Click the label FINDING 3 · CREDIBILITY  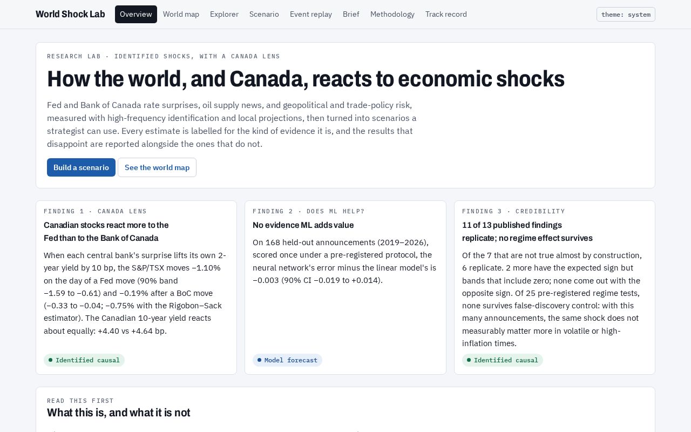tap(513, 211)
